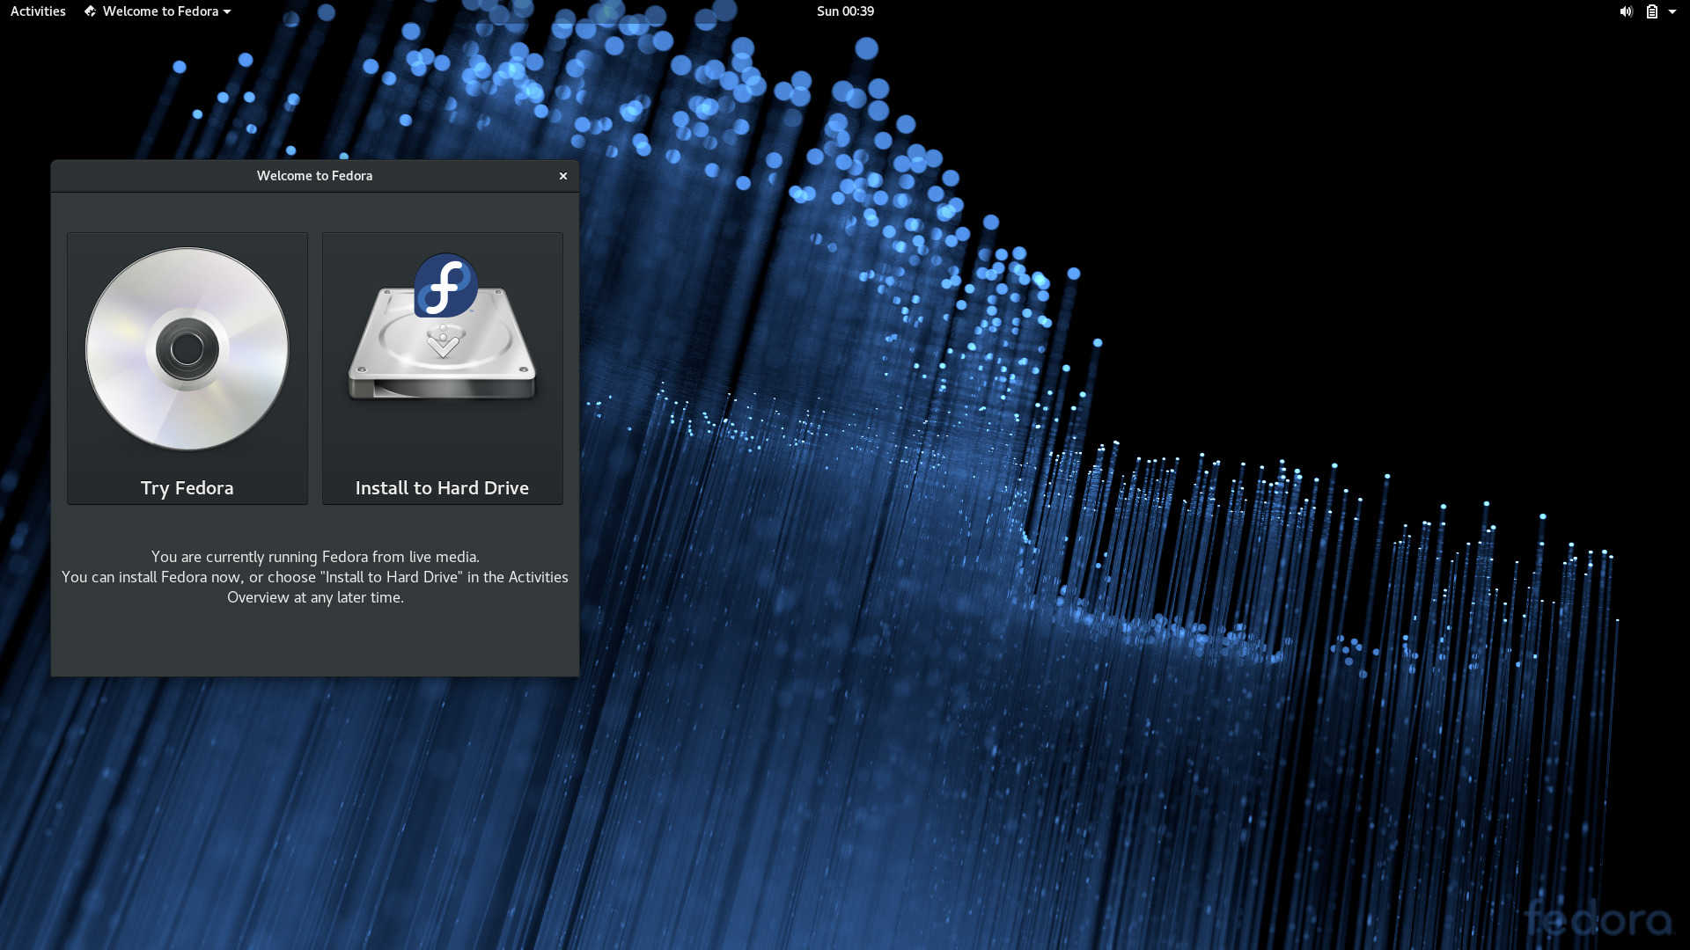Close the Welcome to Fedora dialog
Viewport: 1690px width, 950px height.
563,176
